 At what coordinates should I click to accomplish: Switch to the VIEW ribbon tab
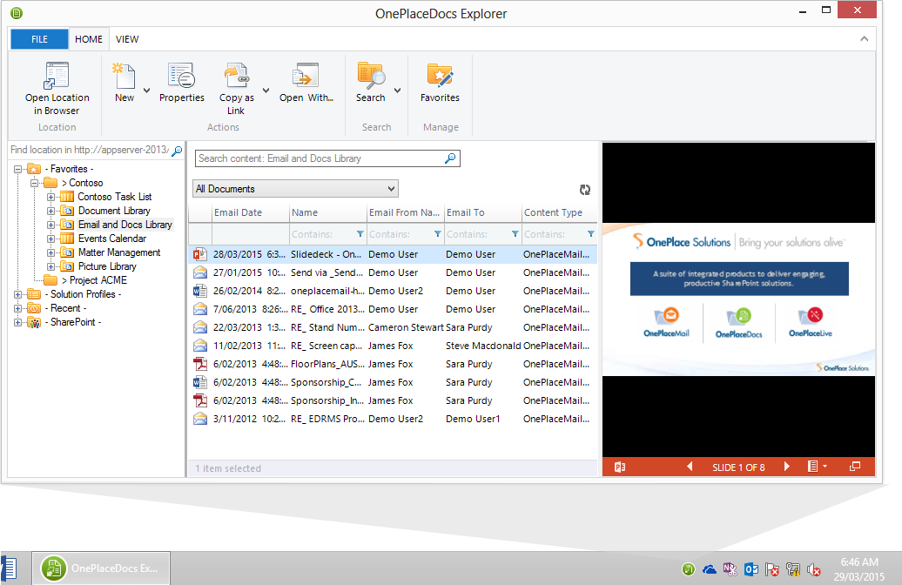coord(127,39)
